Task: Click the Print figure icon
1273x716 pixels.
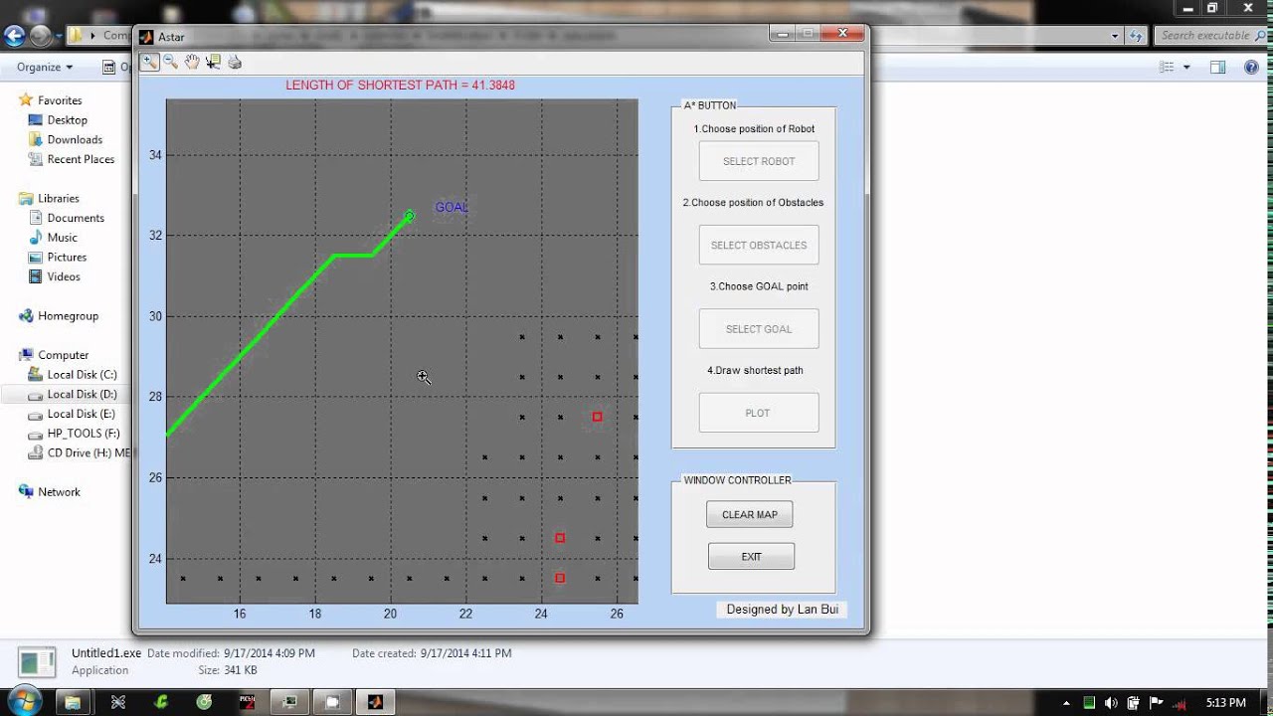Action: coord(235,62)
